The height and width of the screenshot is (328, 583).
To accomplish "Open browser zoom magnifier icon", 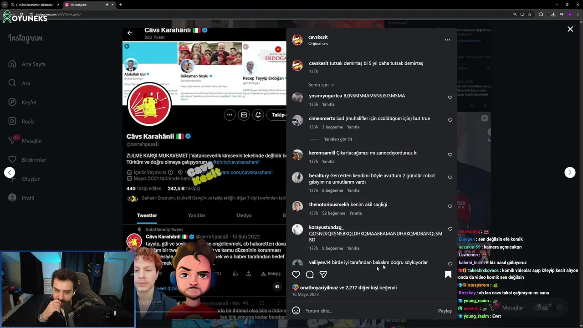I will pos(515,14).
